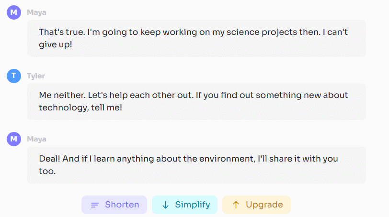
Task: Click Maya's avatar beside the science projects message
Action: coord(14,12)
